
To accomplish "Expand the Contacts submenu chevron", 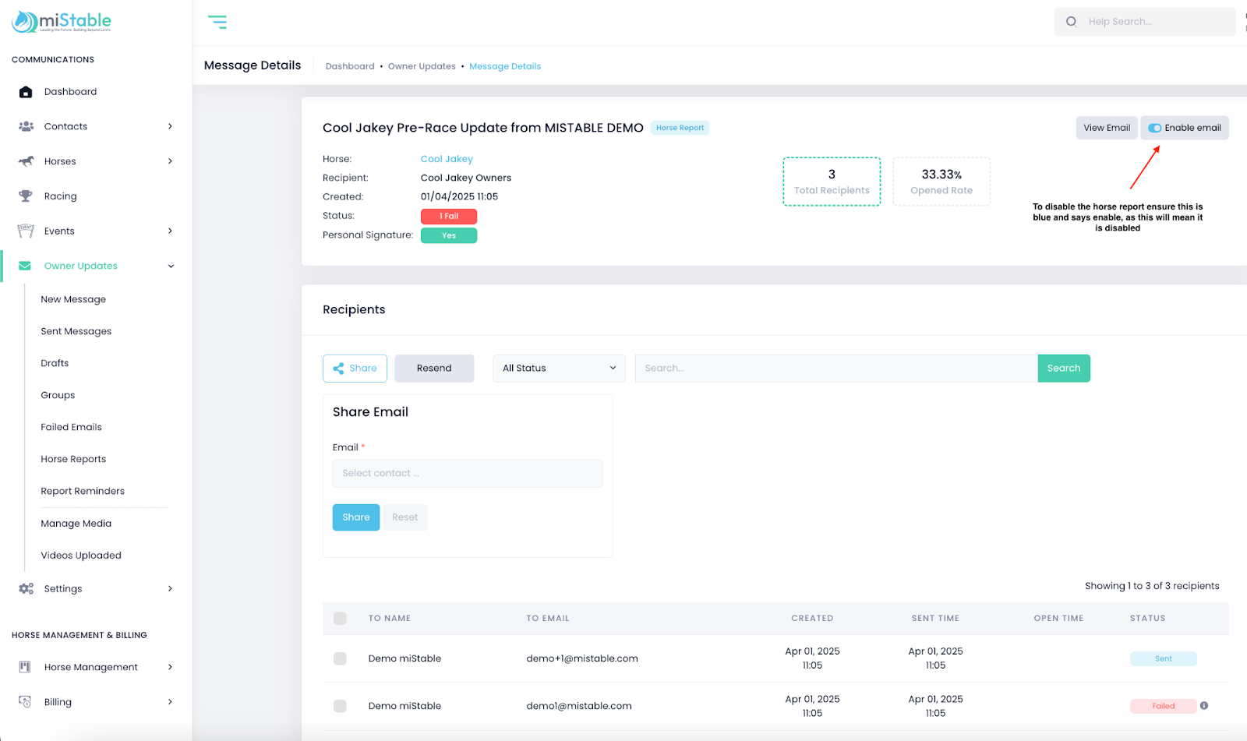I will pos(170,126).
